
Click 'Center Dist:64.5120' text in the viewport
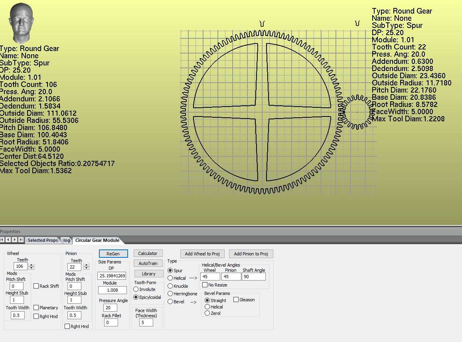pos(32,156)
